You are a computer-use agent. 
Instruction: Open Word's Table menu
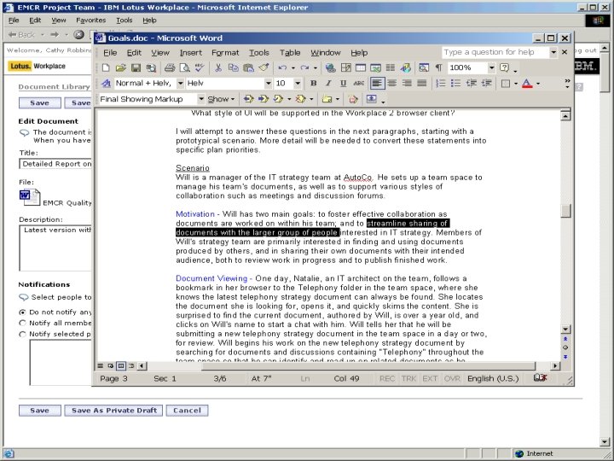tap(290, 53)
